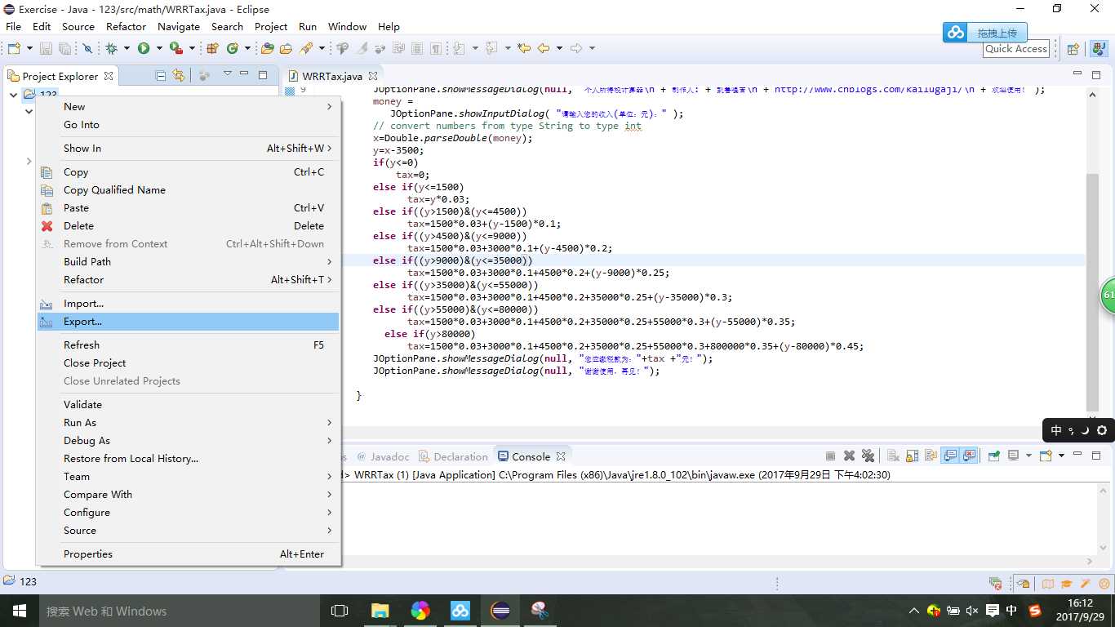Viewport: 1115px width, 627px height.
Task: Click the Run button in the toolbar
Action: click(x=144, y=48)
